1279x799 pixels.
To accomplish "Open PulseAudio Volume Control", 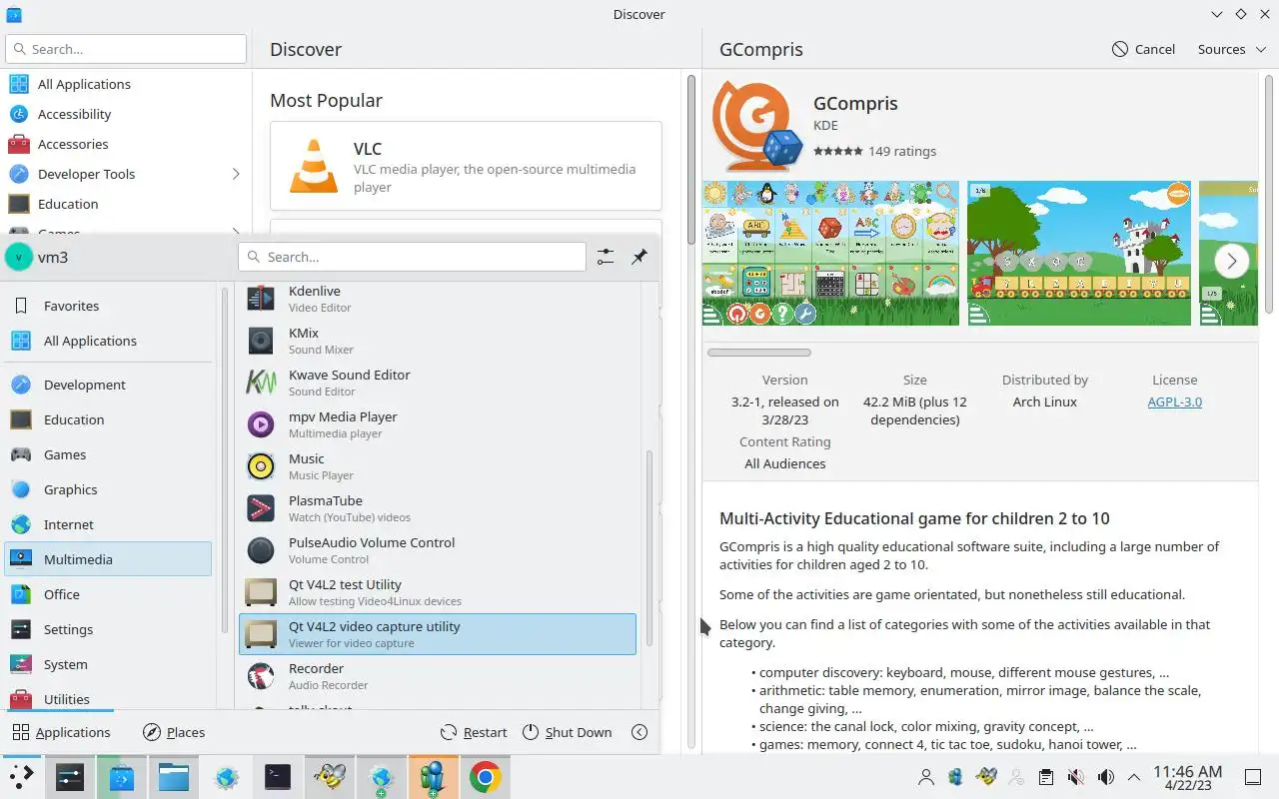I will [x=438, y=550].
